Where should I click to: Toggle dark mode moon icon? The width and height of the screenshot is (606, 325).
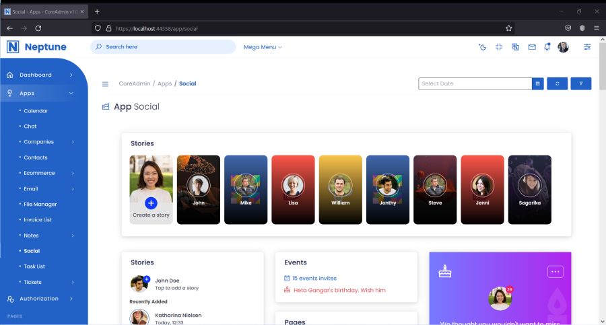[x=482, y=47]
